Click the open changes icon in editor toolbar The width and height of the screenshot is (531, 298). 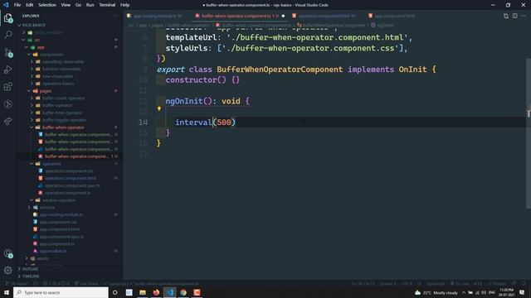point(506,16)
